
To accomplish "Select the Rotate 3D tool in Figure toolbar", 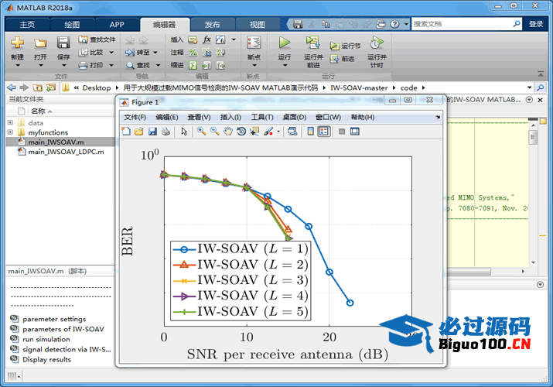I will tap(241, 132).
